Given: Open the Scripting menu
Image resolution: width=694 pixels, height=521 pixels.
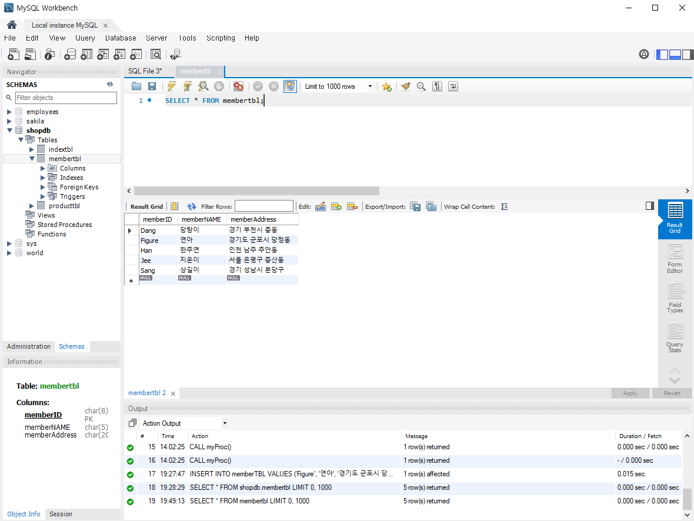Looking at the screenshot, I should (221, 38).
